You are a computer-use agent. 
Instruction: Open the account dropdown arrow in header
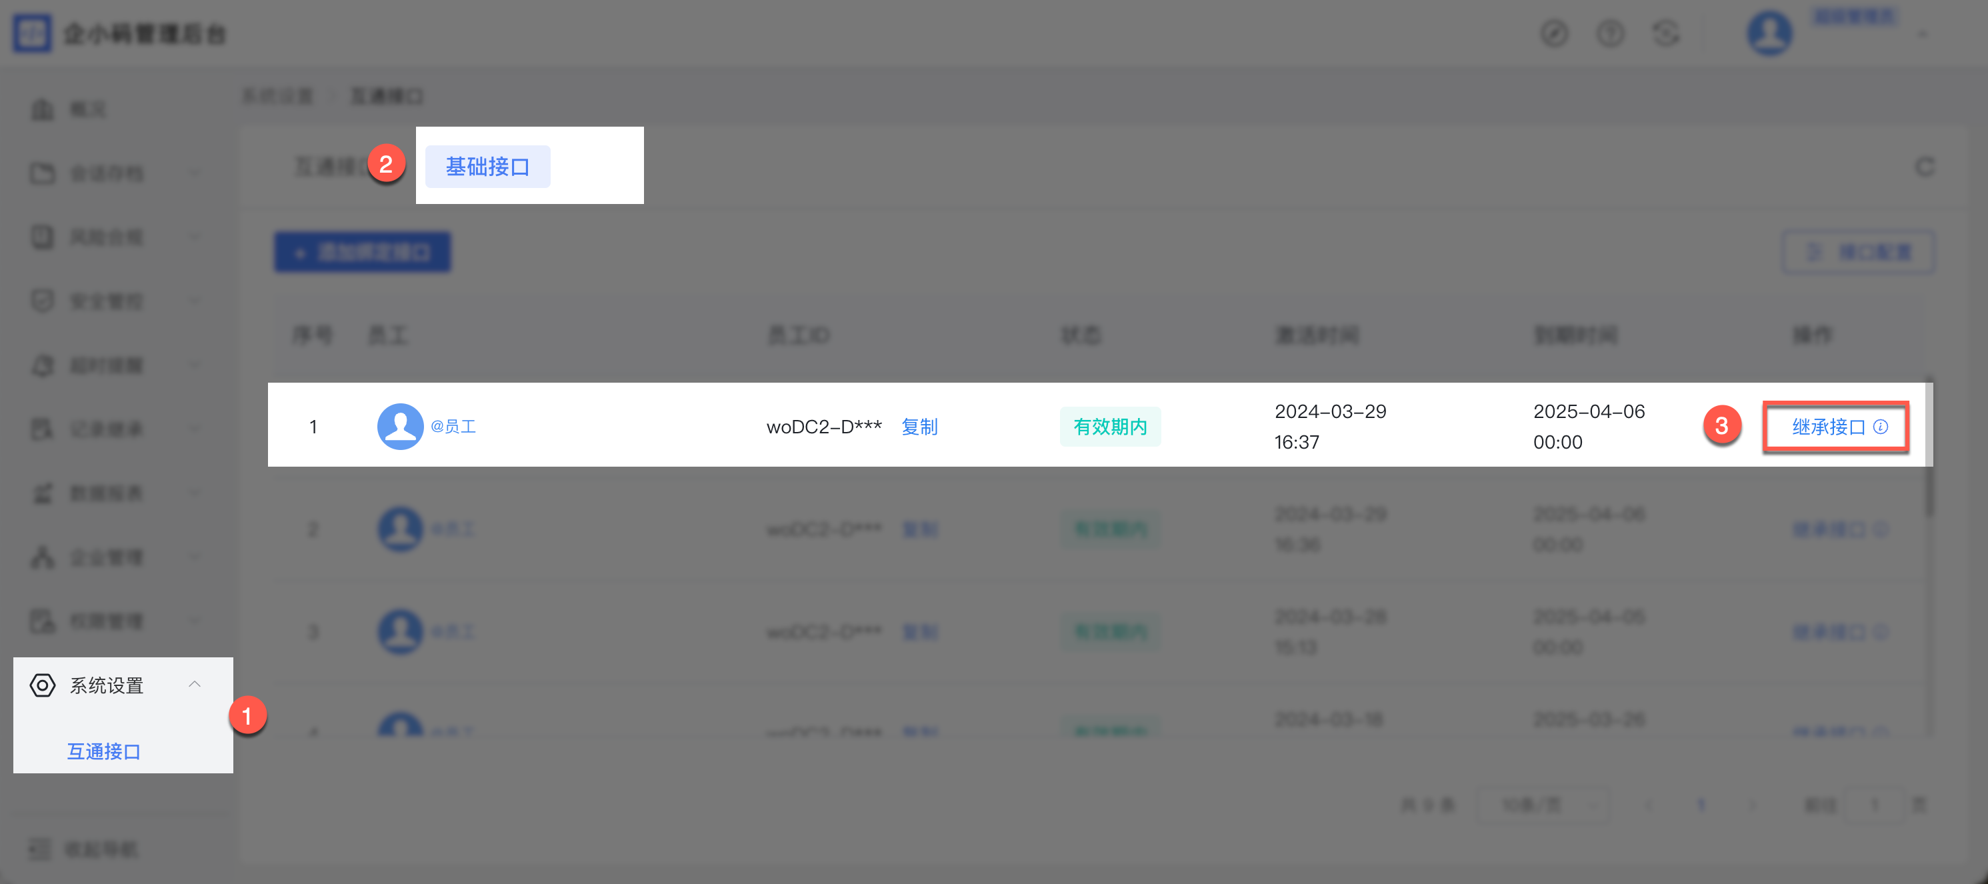tap(1923, 33)
